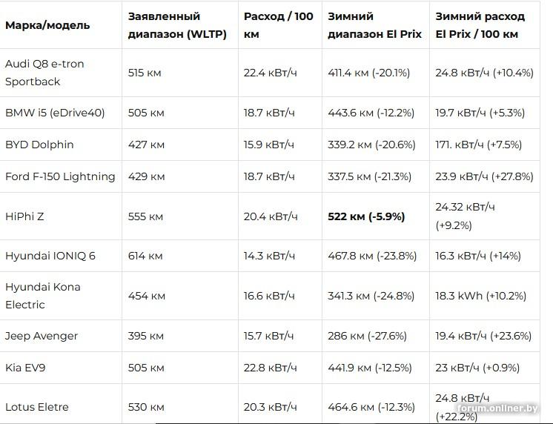Click the forum.onliner.by watermark
Screen dimensions: 553x424
pyautogui.click(x=497, y=408)
